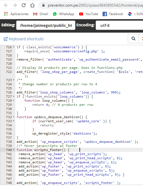Go to the browser home icon
The image size is (143, 188).
click(32, 5)
